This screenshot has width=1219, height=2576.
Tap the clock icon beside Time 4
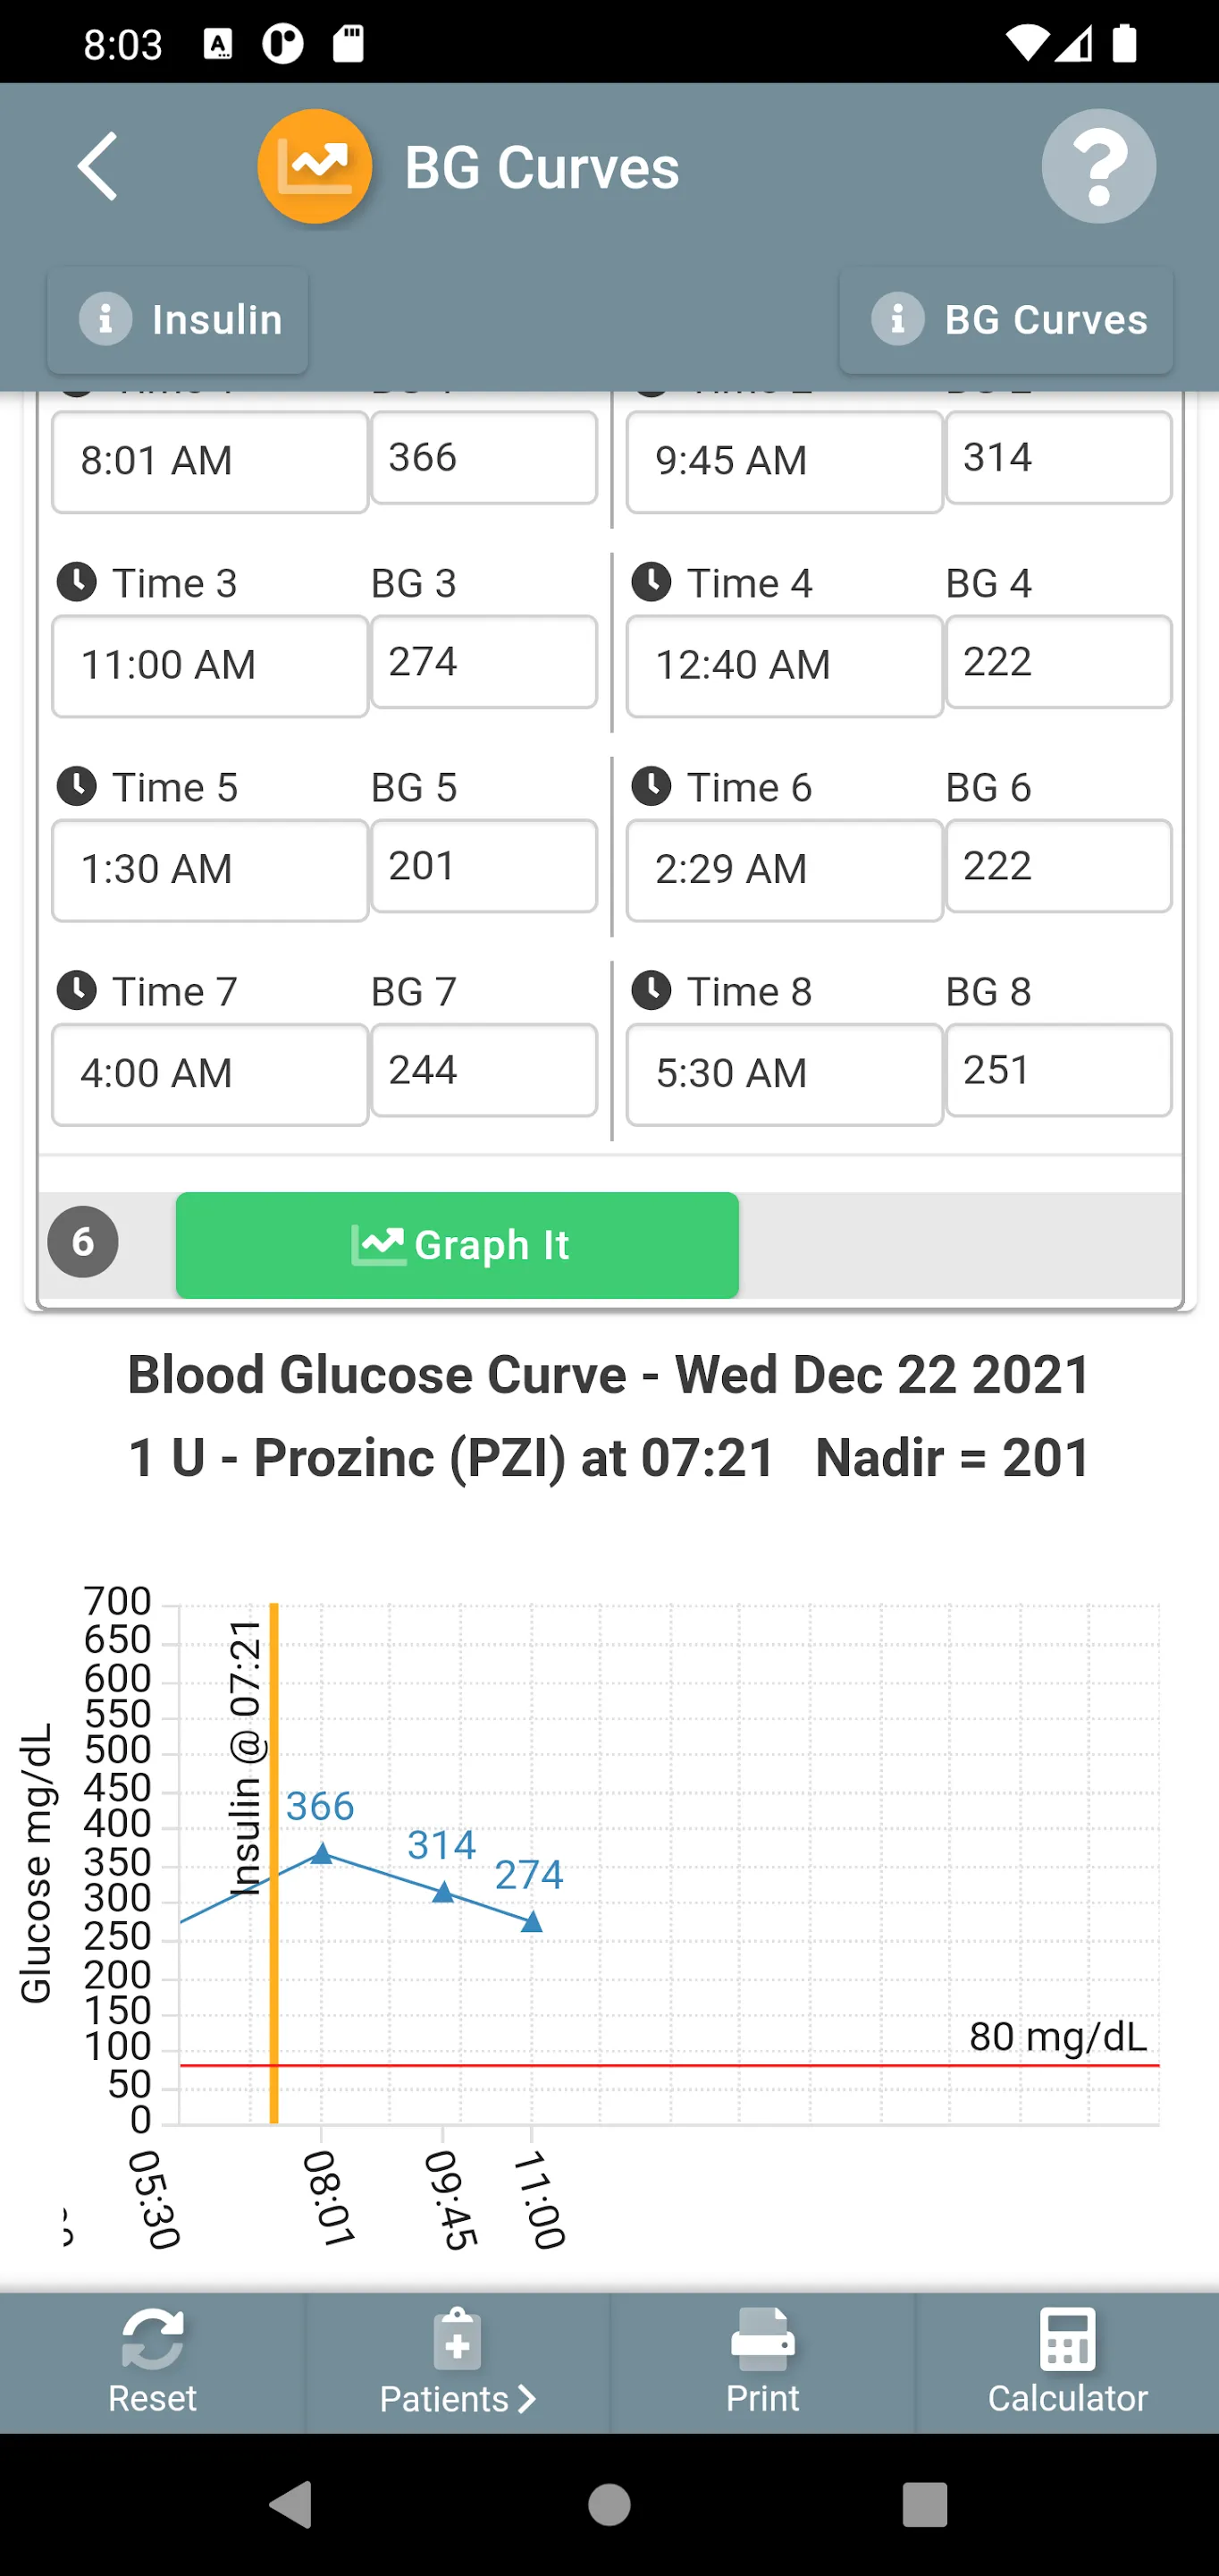click(x=652, y=582)
